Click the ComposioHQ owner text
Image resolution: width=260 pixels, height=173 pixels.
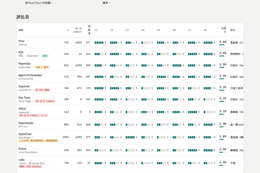click(26, 79)
